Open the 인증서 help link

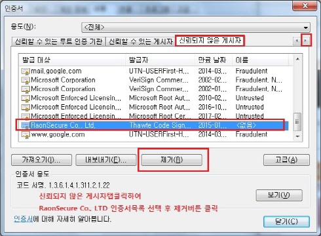pyautogui.click(x=23, y=219)
